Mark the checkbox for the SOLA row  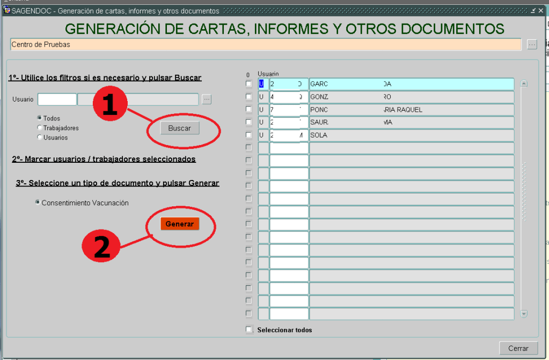(248, 135)
